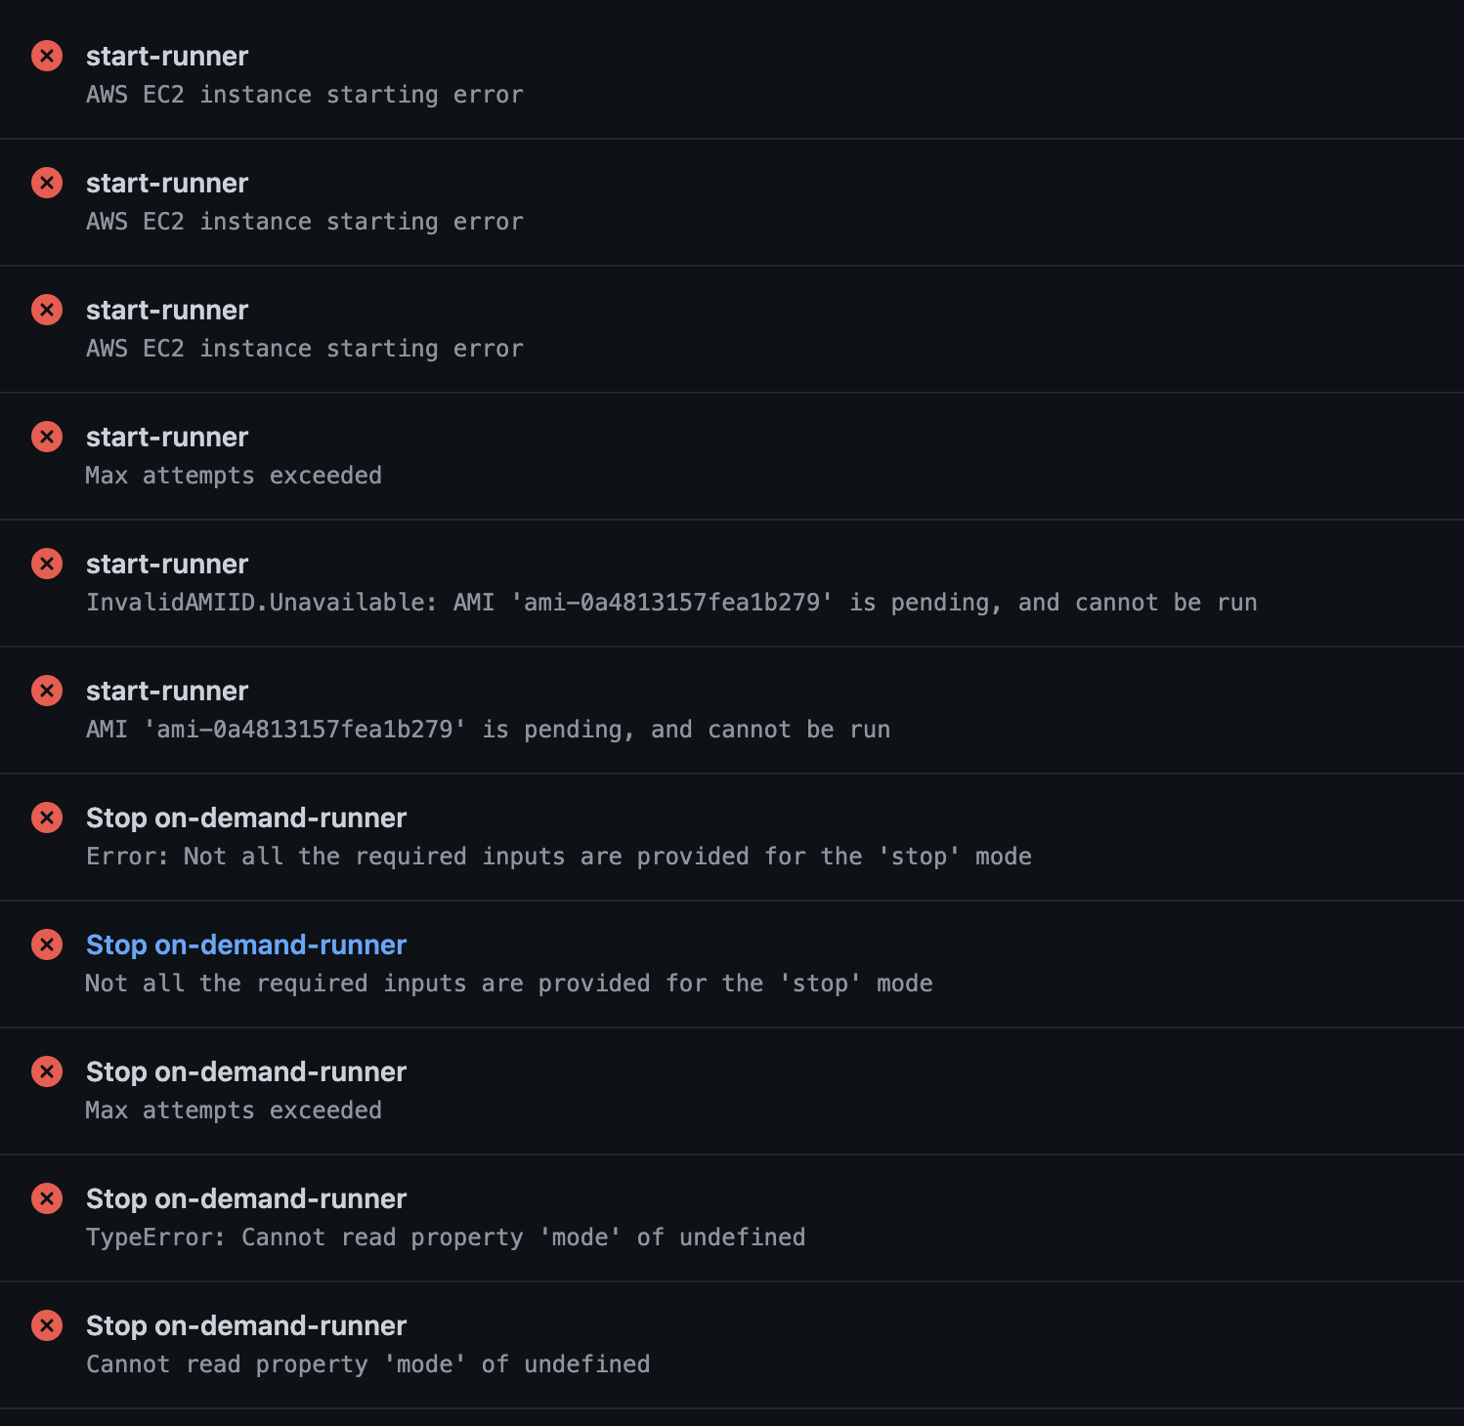Viewport: 1464px width, 1426px height.
Task: Click the AMI 'ami-0a4813157fea1b279' is pending message
Action: [x=488, y=730]
